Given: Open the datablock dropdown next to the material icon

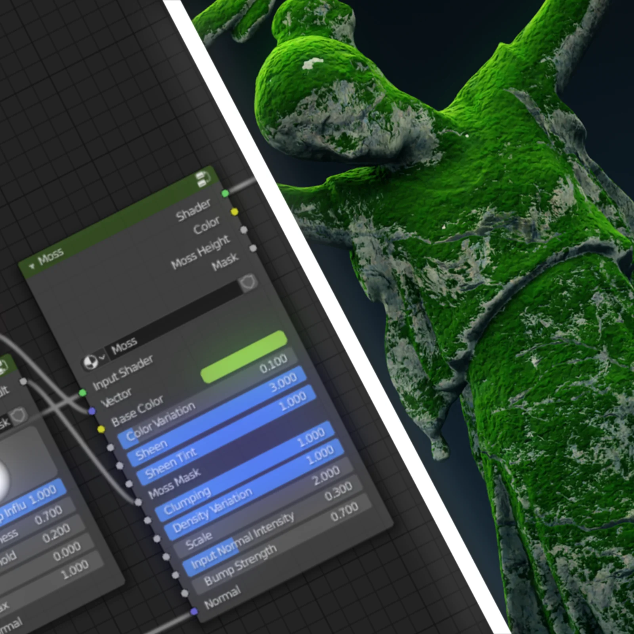Looking at the screenshot, I should tap(102, 358).
